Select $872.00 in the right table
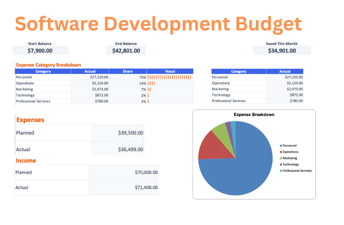Viewport: 344px width, 225px height. pos(297,95)
